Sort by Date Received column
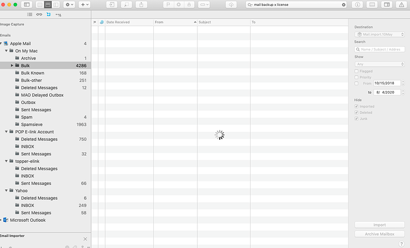Viewport: 410px width, 248px height. pos(129,22)
